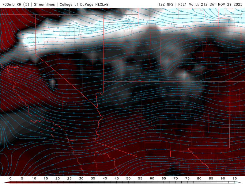Image resolution: width=245 pixels, height=184 pixels.
Task: Click the '40' label on the color scale
Action: (x=105, y=178)
